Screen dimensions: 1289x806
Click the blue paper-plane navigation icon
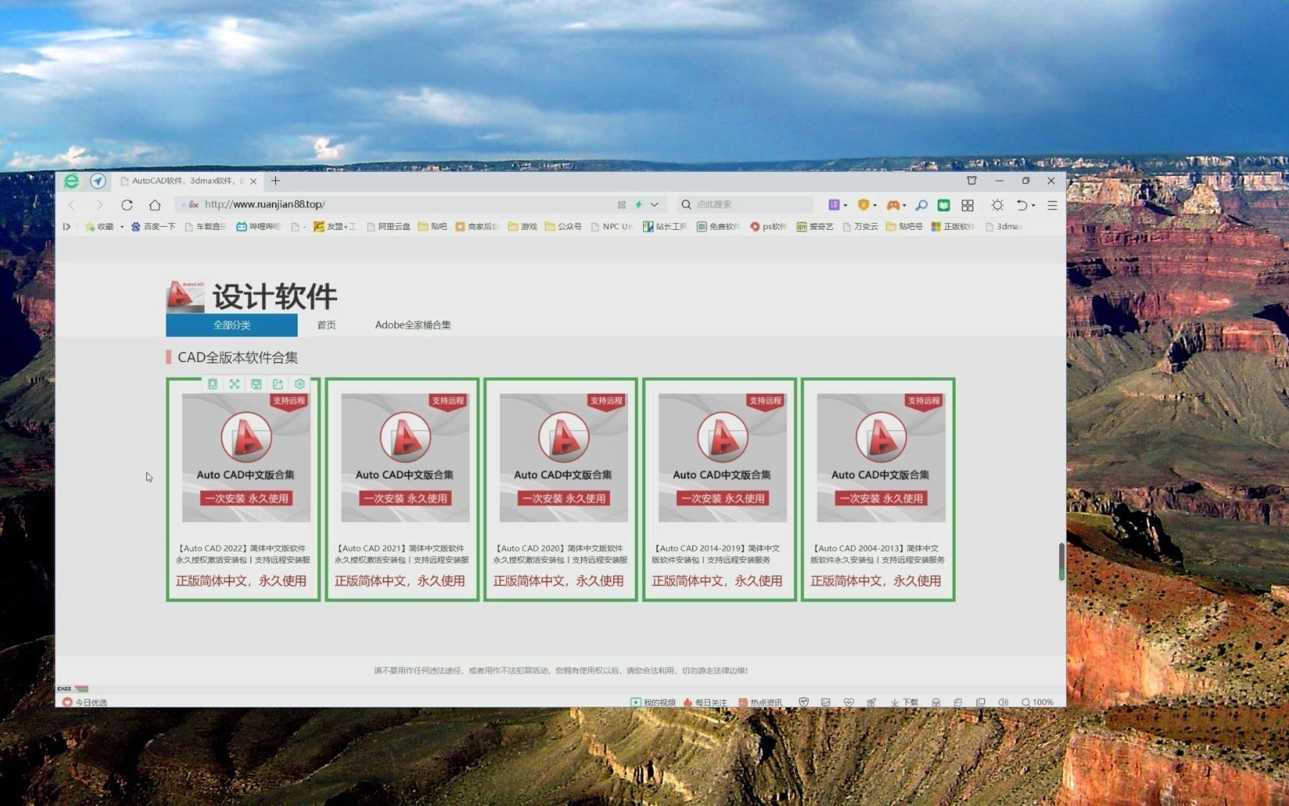98,181
